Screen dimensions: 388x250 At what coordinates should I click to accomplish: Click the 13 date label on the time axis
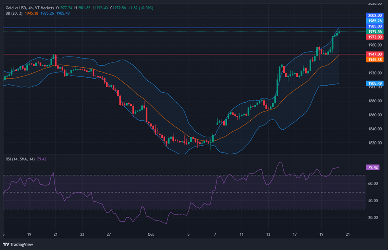[268, 234]
